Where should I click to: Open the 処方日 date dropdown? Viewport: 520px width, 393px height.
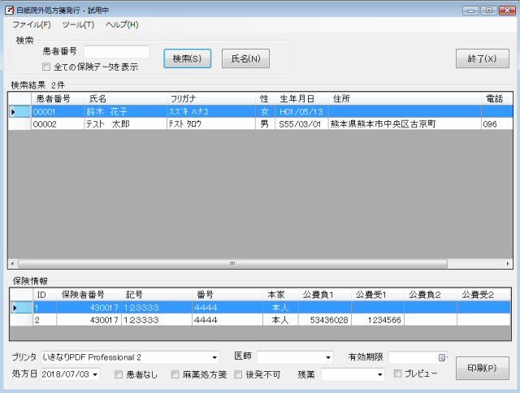[x=95, y=374]
